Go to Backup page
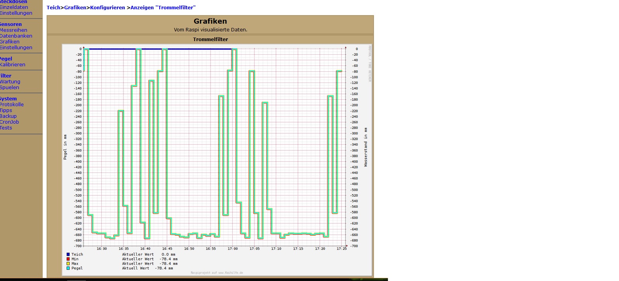The height and width of the screenshot is (281, 619). click(8, 116)
